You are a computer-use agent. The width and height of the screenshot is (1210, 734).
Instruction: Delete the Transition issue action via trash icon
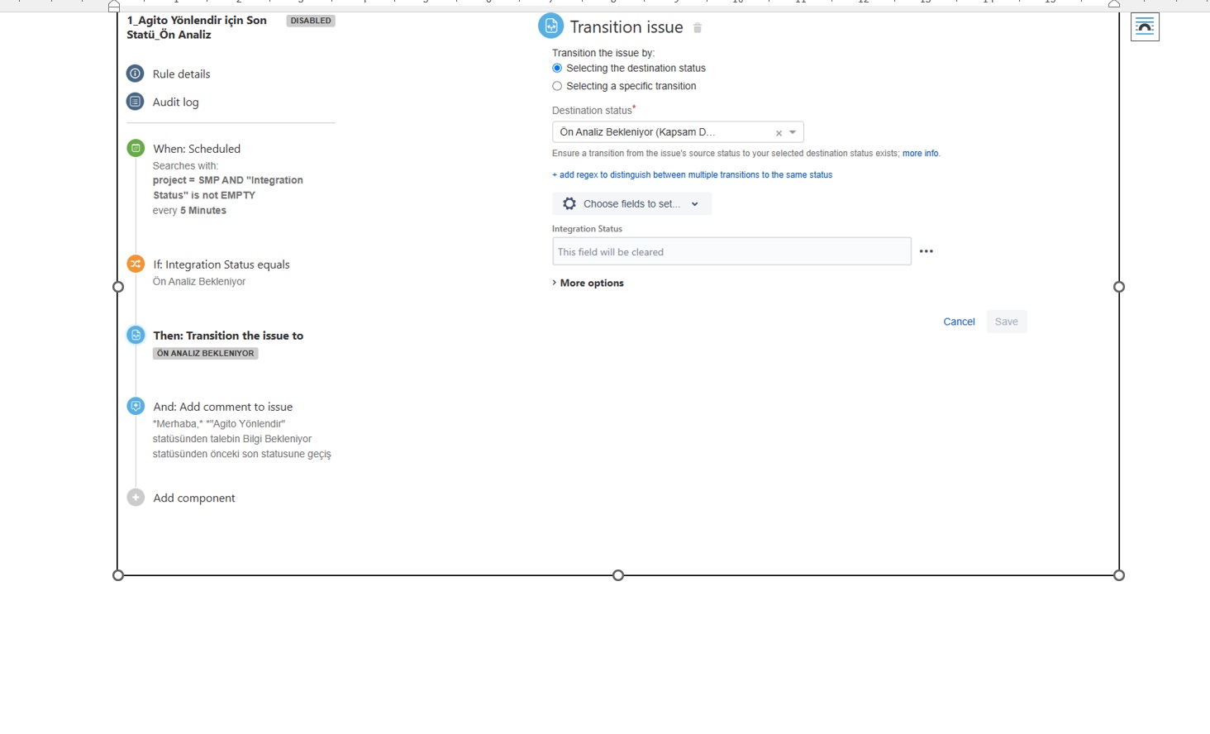pos(698,28)
